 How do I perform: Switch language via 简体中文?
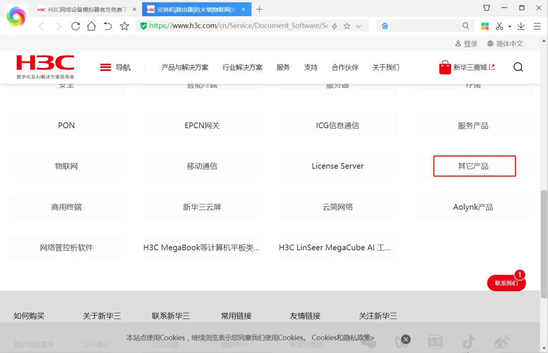coord(505,44)
